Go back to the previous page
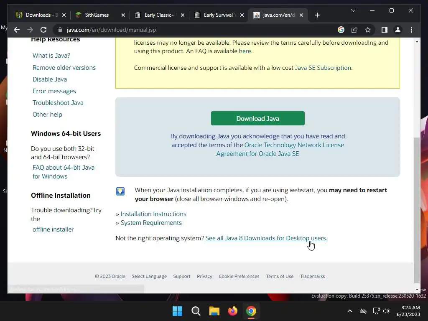Screen dimensions: 428x321 point(17,30)
